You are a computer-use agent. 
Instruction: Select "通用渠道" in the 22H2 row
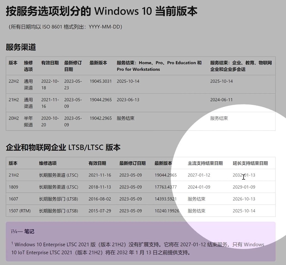(28, 85)
